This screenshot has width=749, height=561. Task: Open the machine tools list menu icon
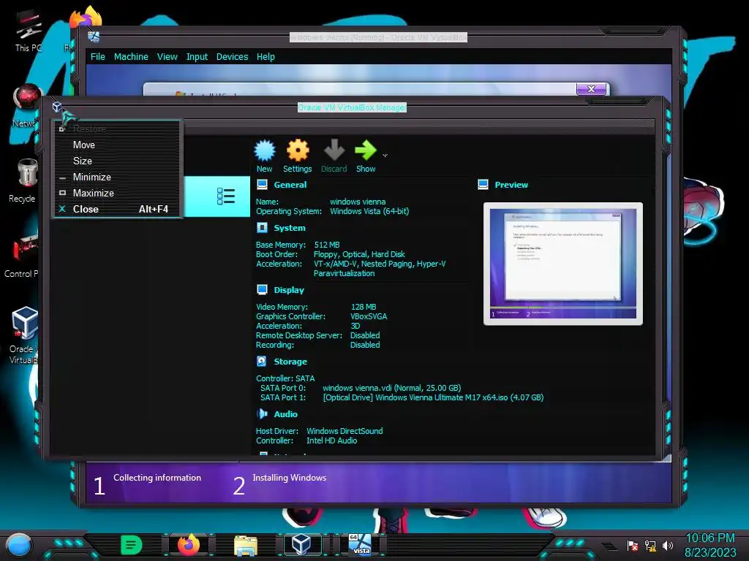point(225,196)
